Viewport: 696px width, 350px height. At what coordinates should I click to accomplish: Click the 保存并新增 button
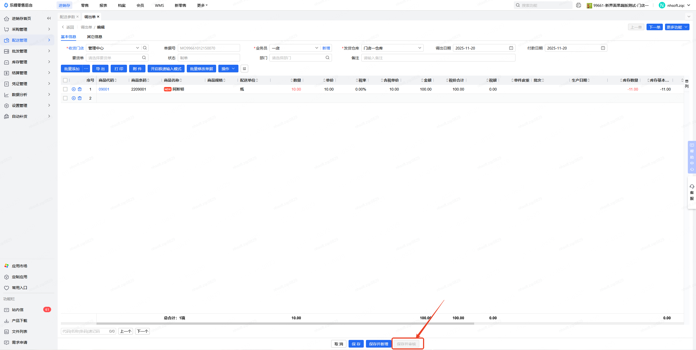click(378, 344)
